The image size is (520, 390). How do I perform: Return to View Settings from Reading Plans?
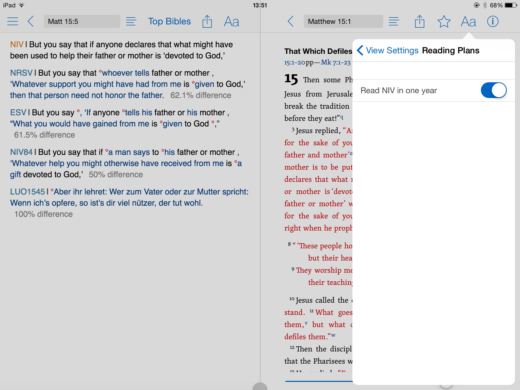pyautogui.click(x=388, y=50)
